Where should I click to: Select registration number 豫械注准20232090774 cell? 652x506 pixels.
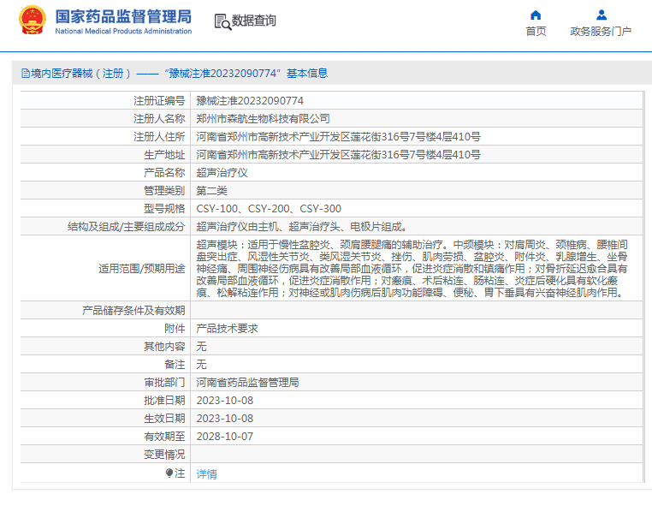(x=250, y=101)
